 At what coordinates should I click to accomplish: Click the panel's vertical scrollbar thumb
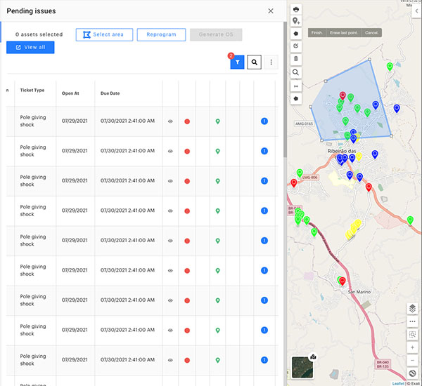[x=285, y=89]
